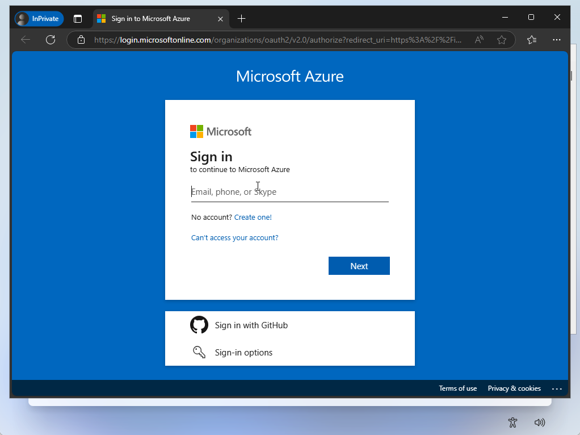Open Sign-in options
This screenshot has height=435, width=580.
click(x=289, y=353)
